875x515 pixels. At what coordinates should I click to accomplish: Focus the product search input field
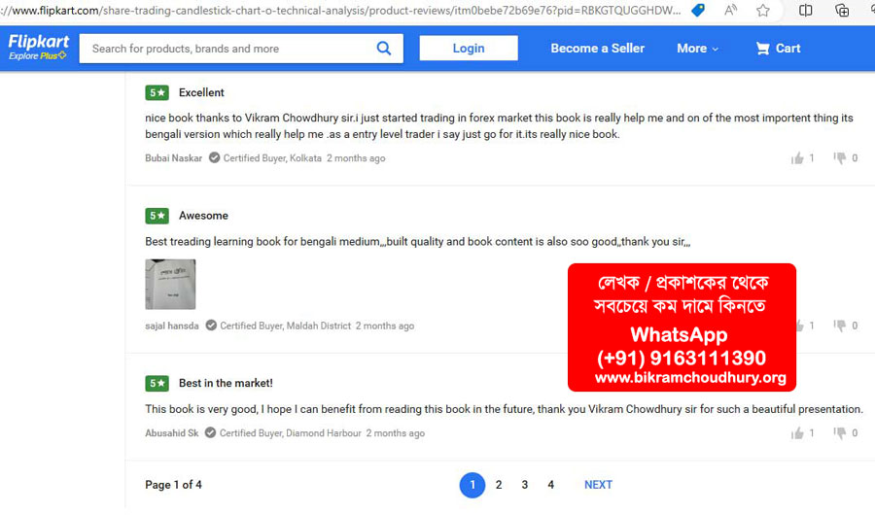(x=228, y=49)
